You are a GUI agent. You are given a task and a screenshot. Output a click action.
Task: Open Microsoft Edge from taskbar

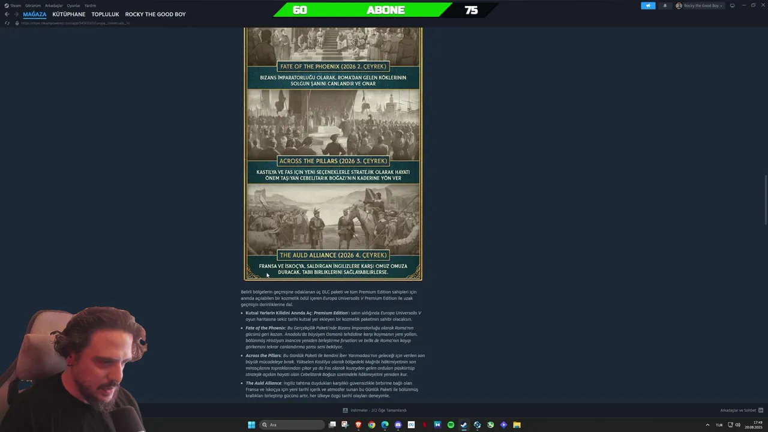(385, 425)
